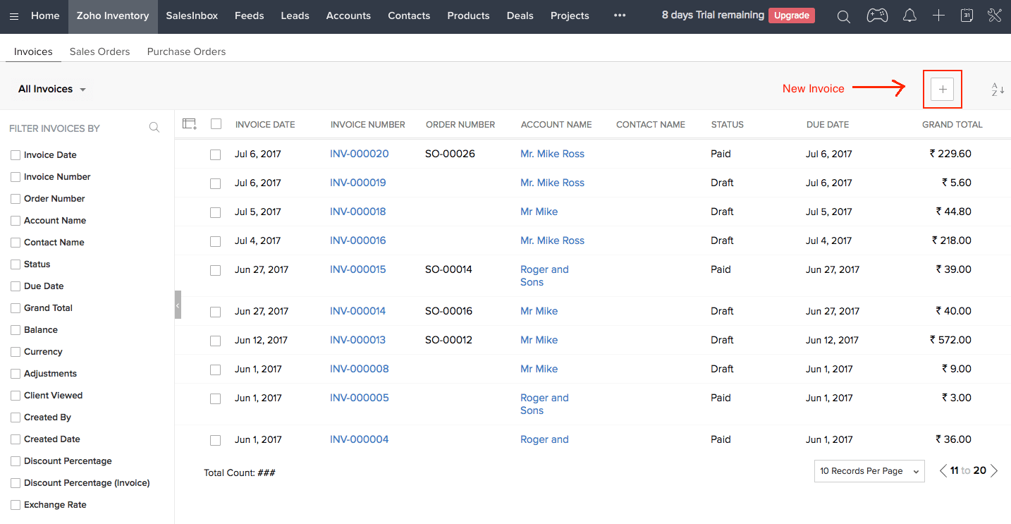
Task: Click order number SO-00026
Action: click(450, 154)
